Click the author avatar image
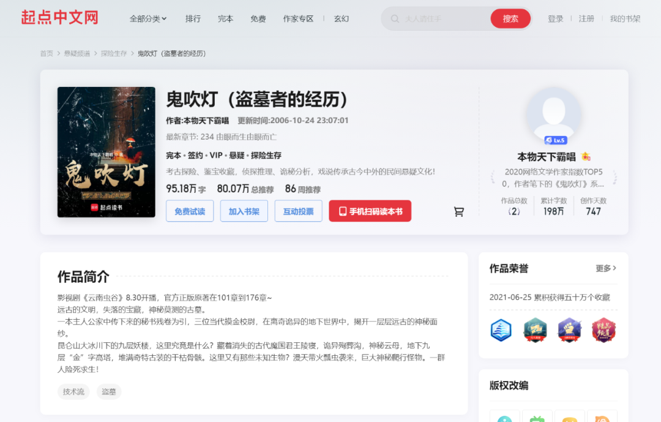 554,115
